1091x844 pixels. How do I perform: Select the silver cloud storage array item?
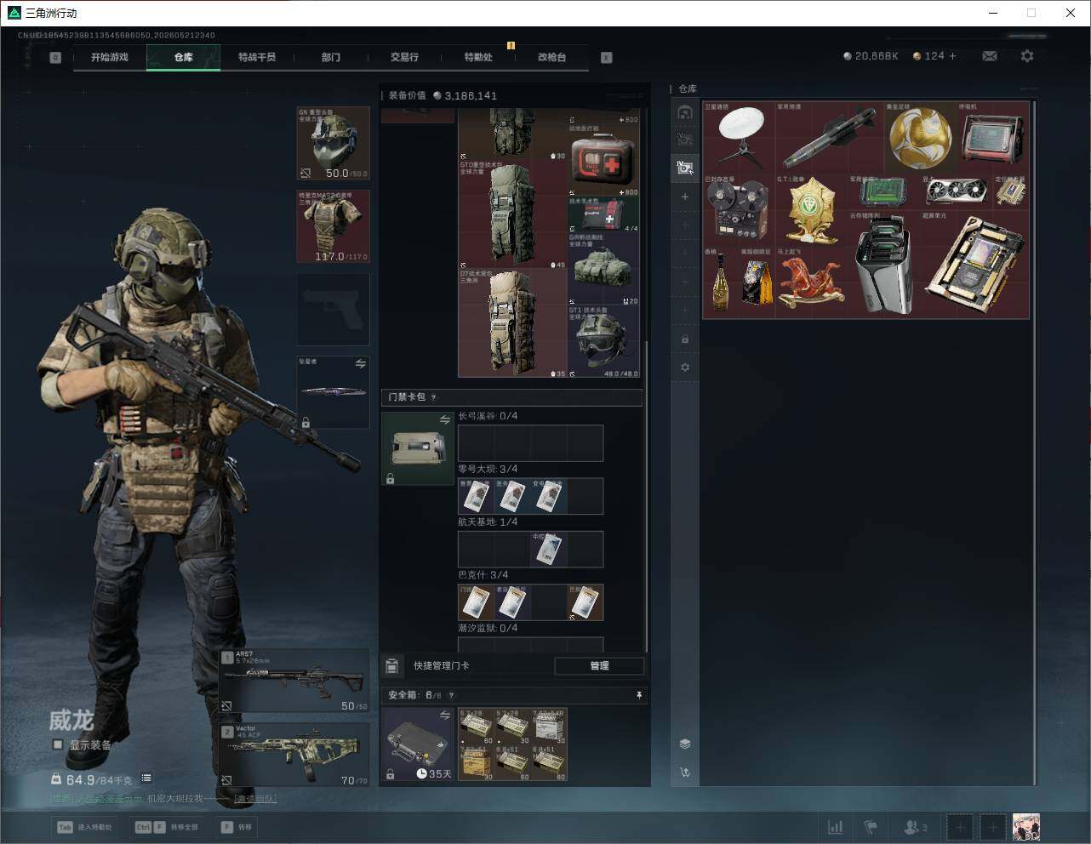point(884,264)
